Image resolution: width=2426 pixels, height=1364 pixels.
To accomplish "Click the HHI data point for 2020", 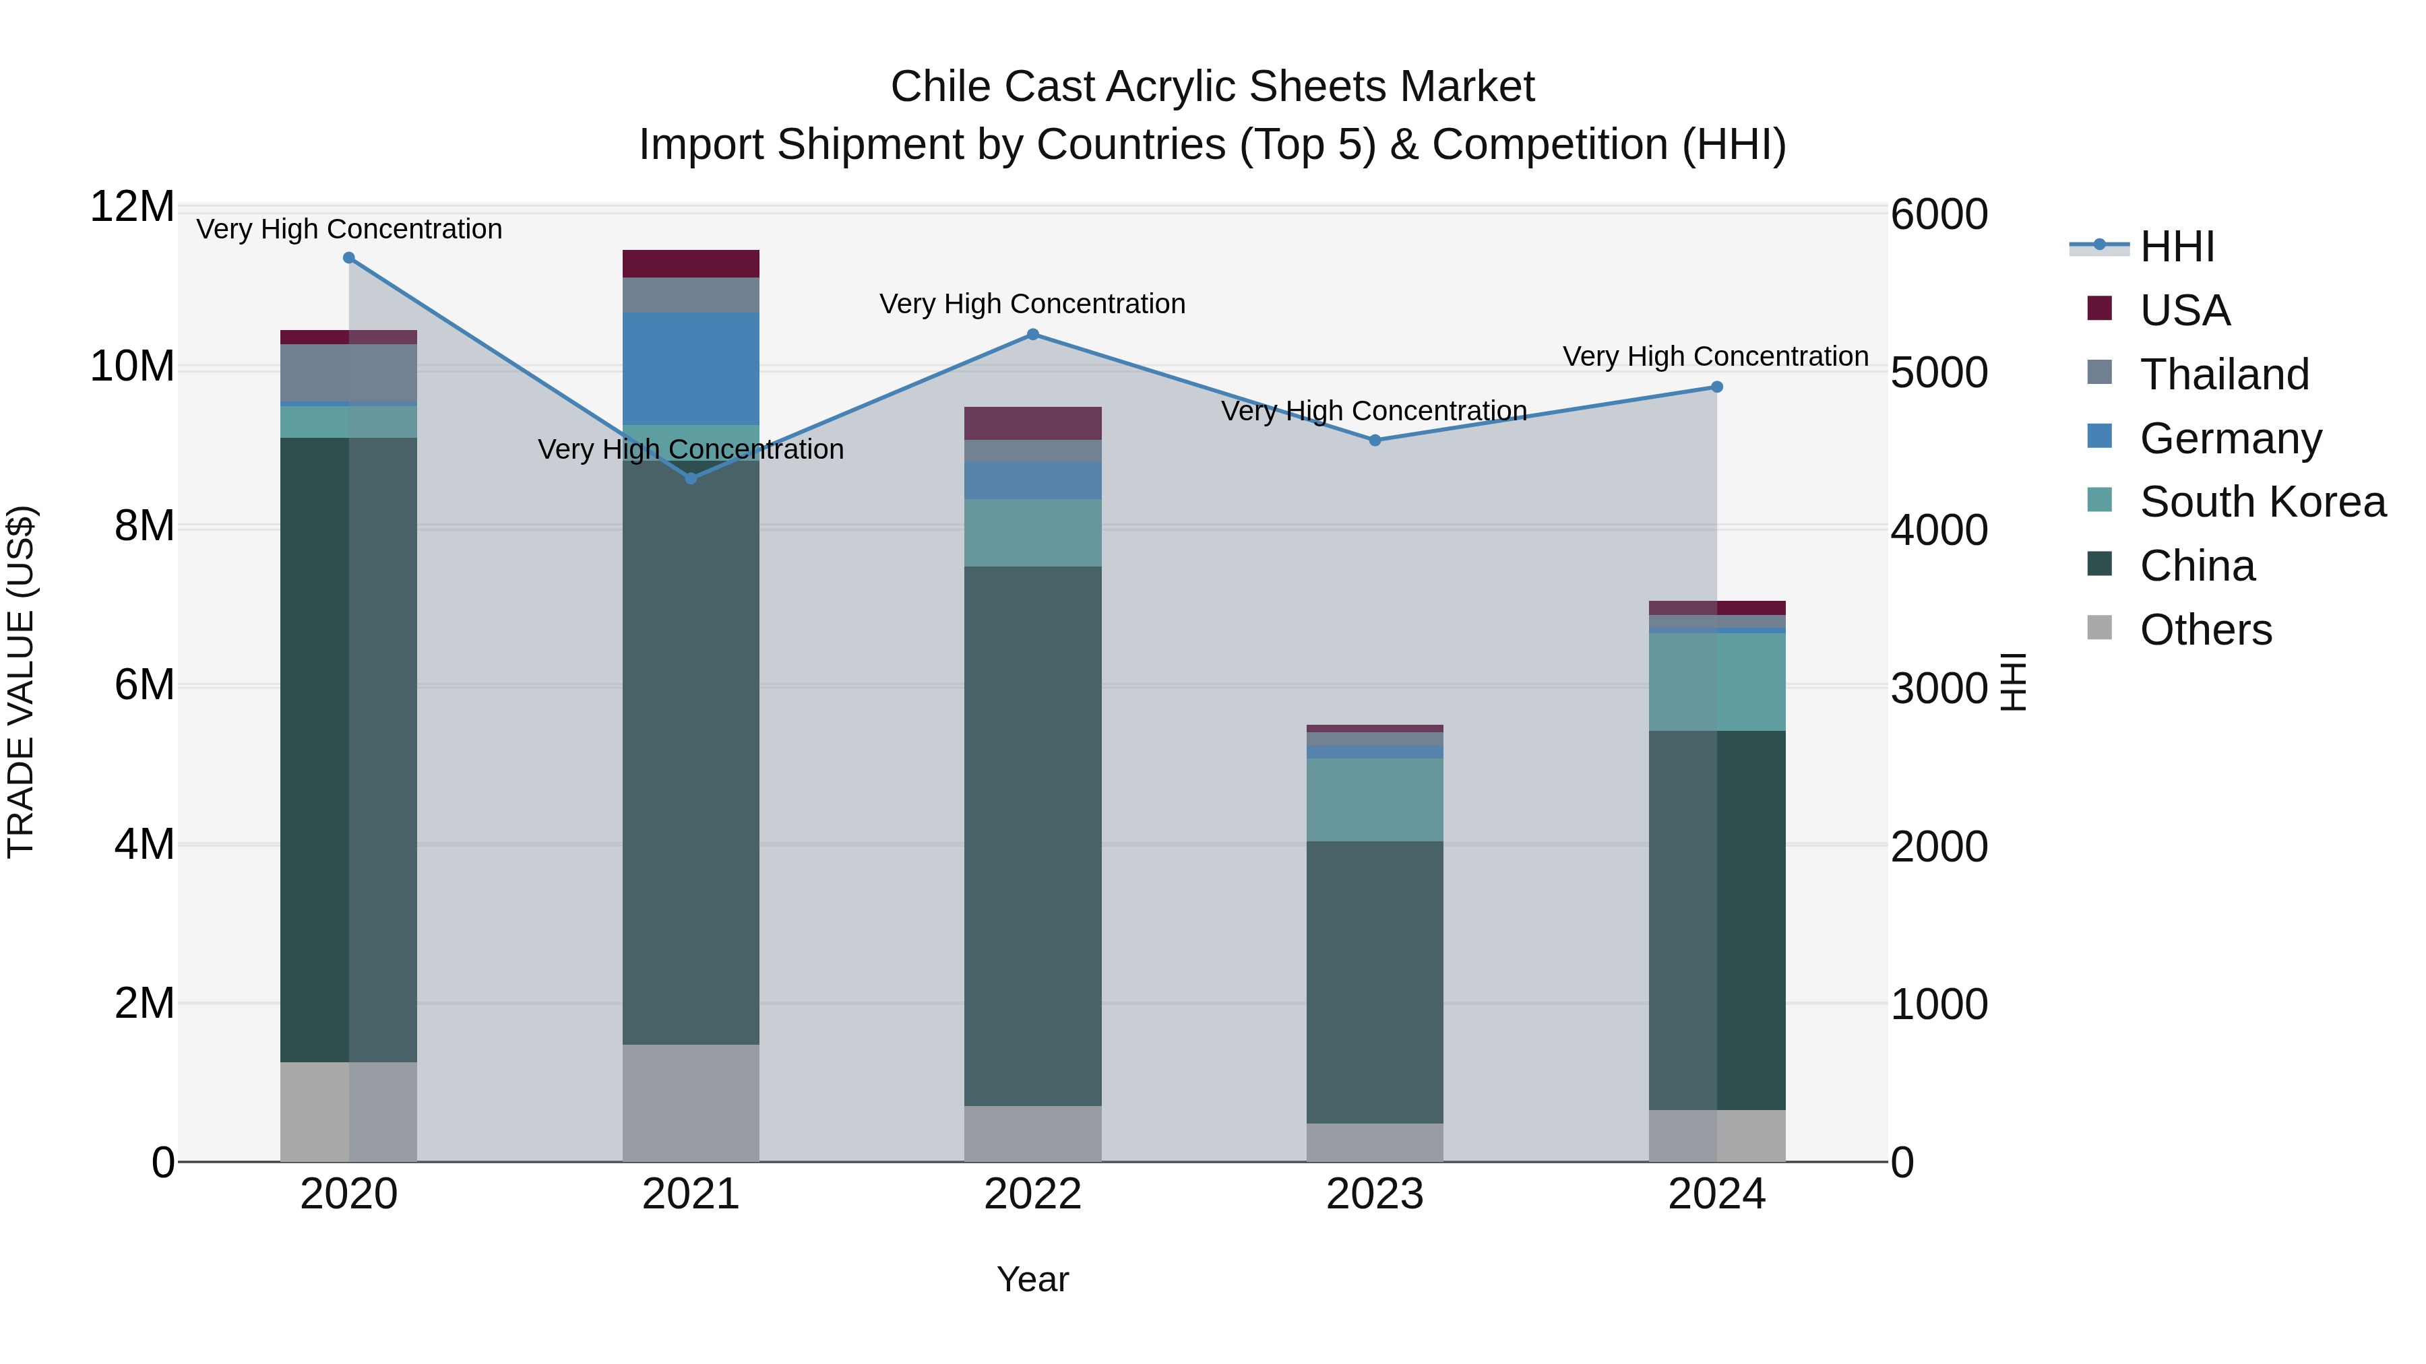I will pyautogui.click(x=348, y=258).
